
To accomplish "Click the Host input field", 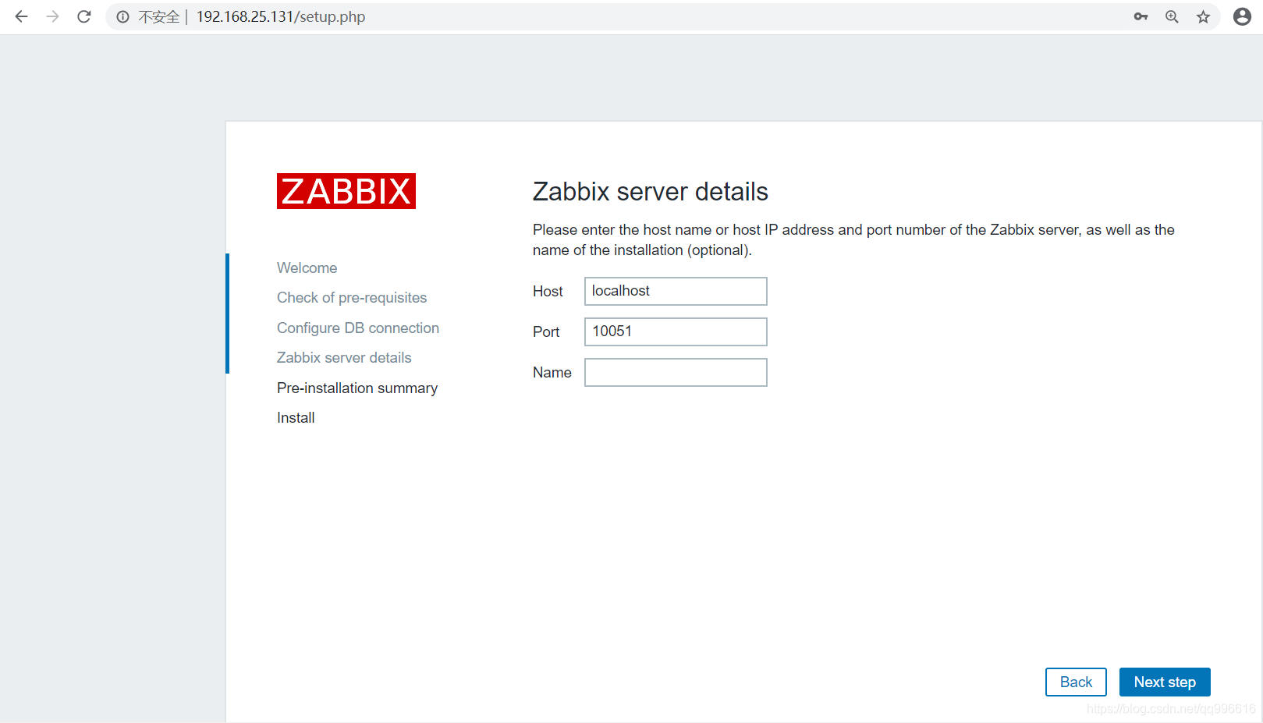I will coord(676,291).
